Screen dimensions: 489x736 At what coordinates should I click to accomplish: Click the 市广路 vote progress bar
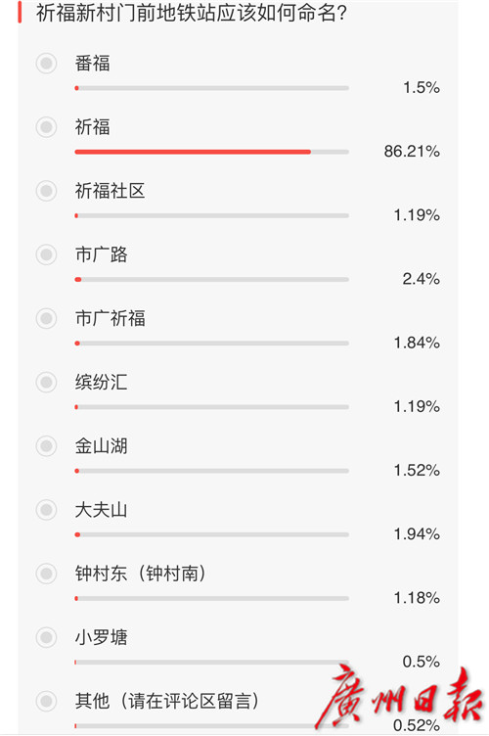[x=211, y=280]
